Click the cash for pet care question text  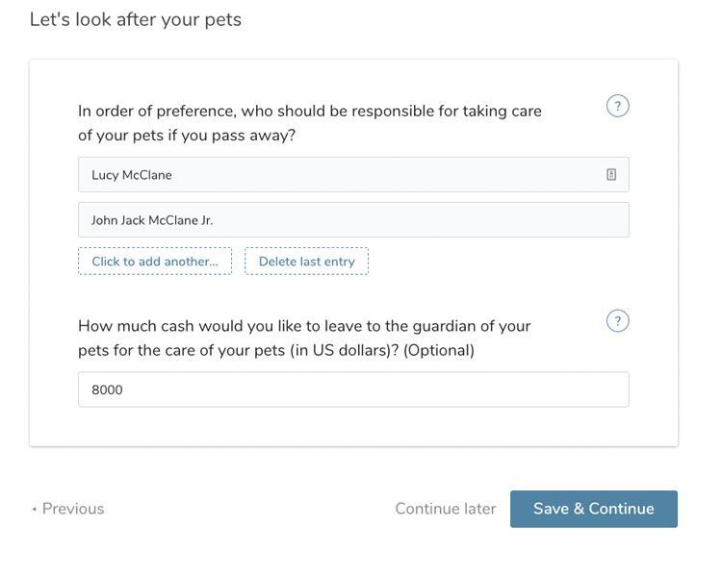pyautogui.click(x=304, y=327)
